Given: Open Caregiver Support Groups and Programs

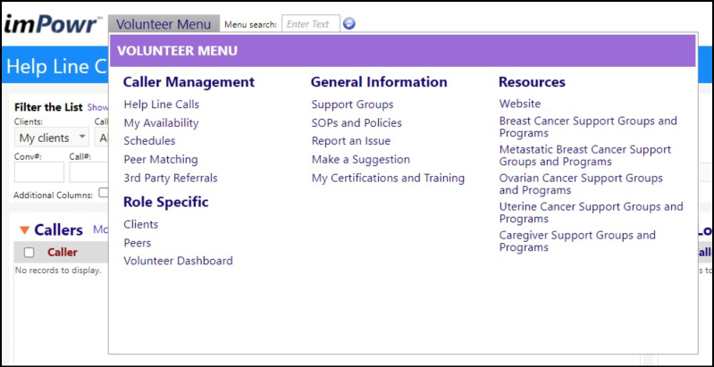Looking at the screenshot, I should click(577, 241).
